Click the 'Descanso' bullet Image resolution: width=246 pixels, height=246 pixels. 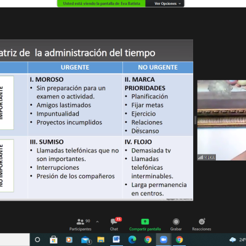145,131
